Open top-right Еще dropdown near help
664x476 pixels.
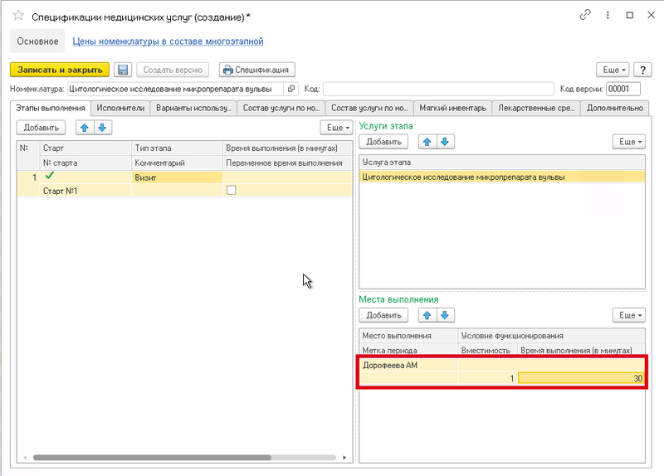613,70
